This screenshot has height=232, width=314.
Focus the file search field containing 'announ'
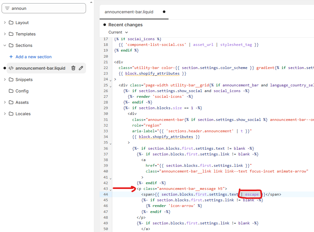pos(44,8)
